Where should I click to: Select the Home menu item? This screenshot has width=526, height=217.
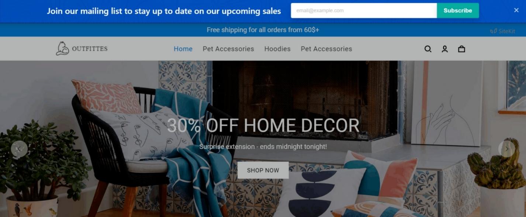coord(183,49)
